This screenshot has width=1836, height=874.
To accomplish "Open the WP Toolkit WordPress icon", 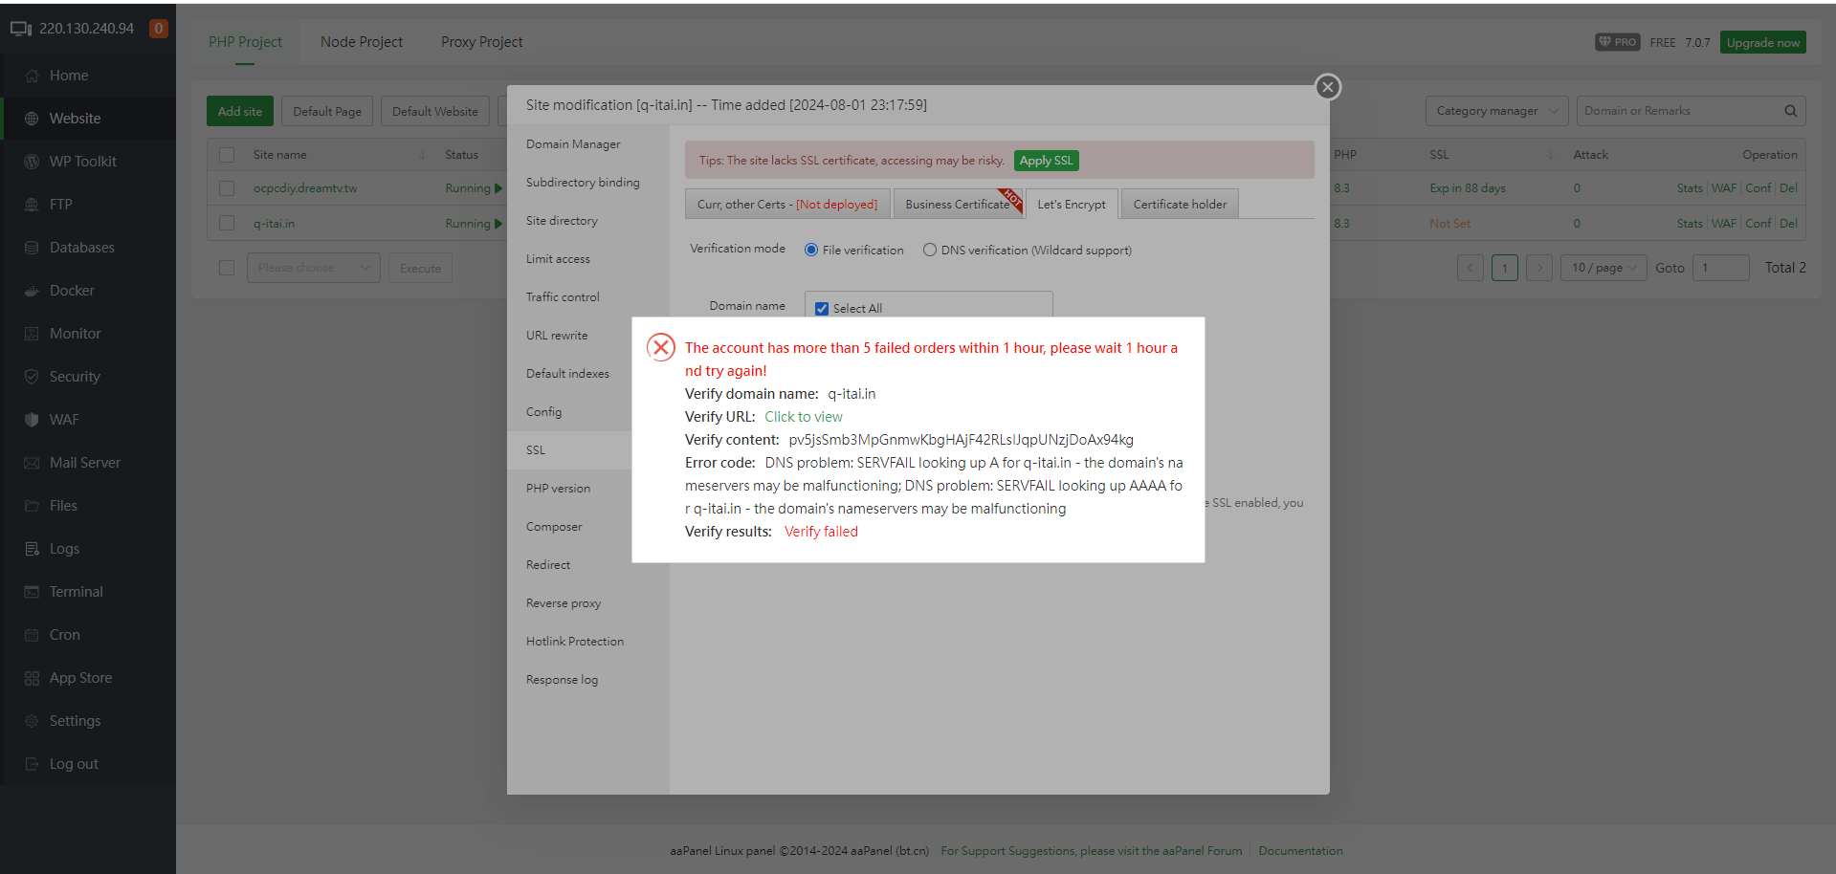I will (32, 162).
